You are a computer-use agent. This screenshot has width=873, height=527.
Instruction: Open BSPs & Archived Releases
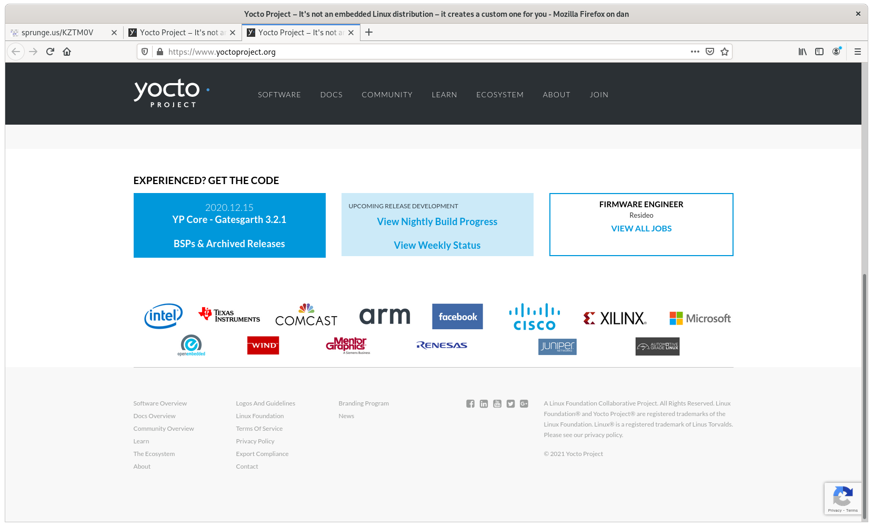click(x=229, y=244)
